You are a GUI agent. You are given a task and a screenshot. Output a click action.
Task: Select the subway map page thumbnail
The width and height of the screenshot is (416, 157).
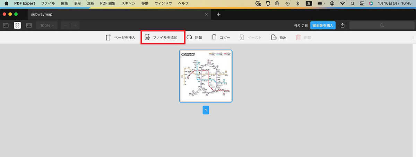click(x=206, y=76)
